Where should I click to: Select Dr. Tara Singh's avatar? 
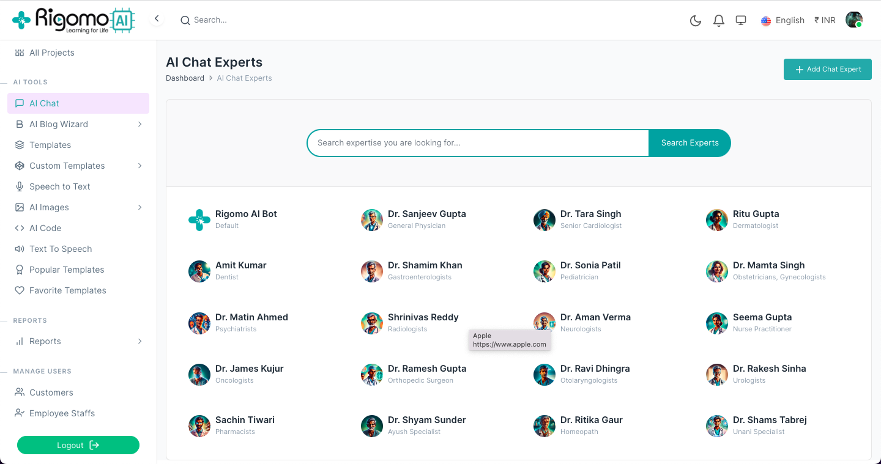(544, 220)
